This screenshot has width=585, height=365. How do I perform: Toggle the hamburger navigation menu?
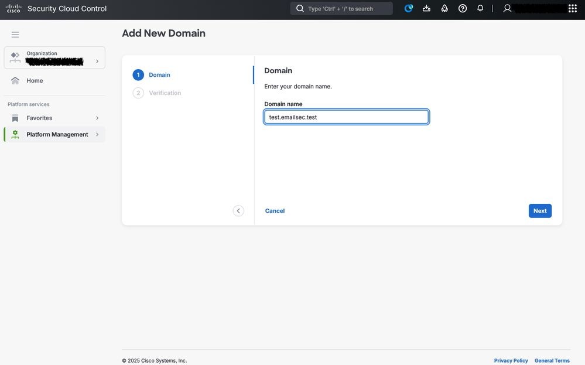coord(15,35)
